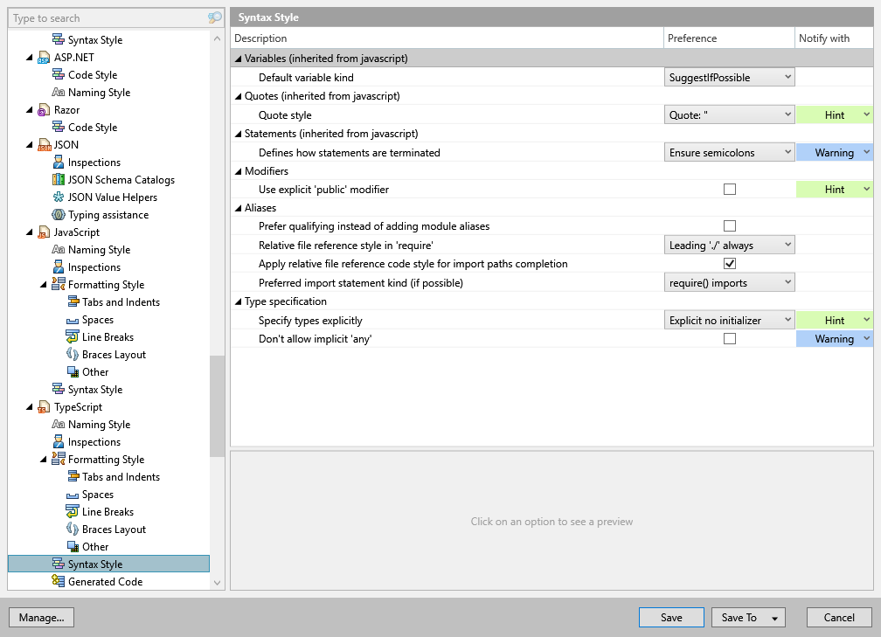Uncheck Apply relative file reference code style
The image size is (881, 637).
730,263
